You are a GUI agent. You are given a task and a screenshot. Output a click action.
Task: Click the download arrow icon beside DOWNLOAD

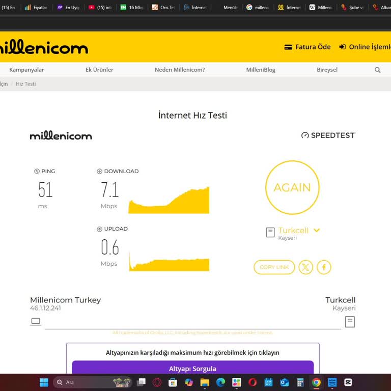point(99,171)
